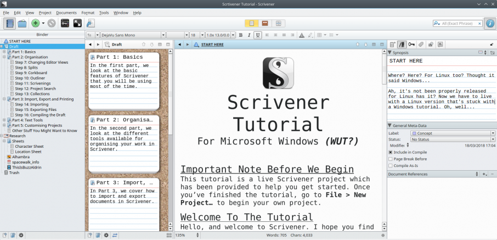Select Character Sheet in the binder
The width and height of the screenshot is (497, 240).
(29, 146)
